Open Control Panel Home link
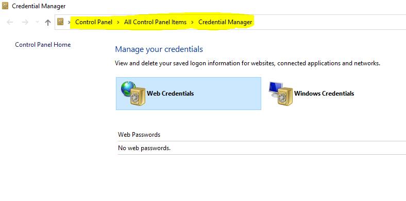The height and width of the screenshot is (201, 406). (43, 45)
